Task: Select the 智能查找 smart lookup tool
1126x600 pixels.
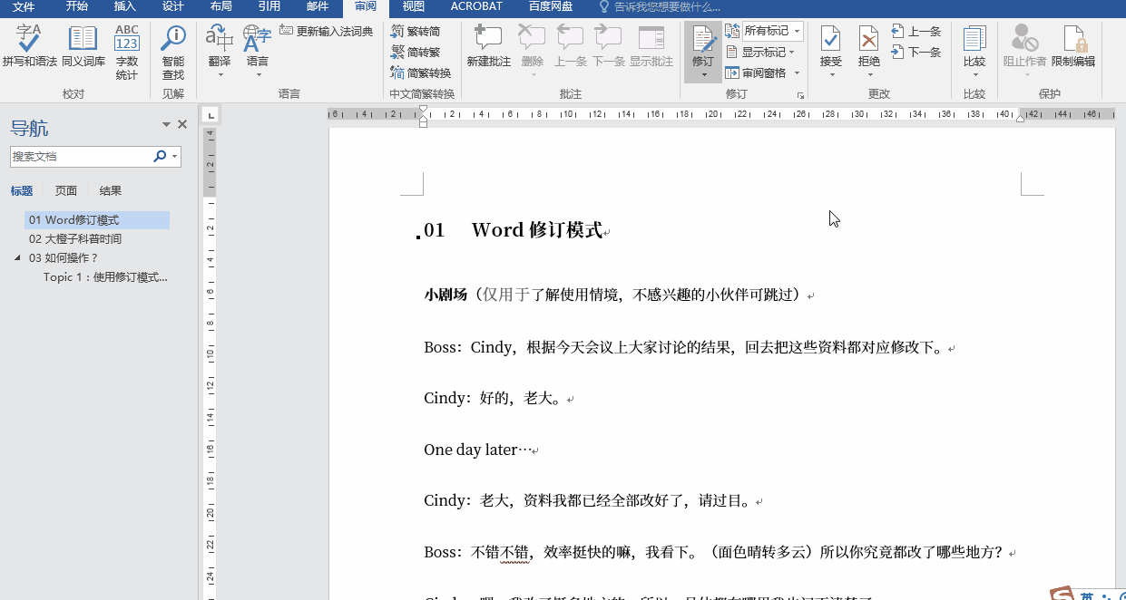Action: point(172,45)
